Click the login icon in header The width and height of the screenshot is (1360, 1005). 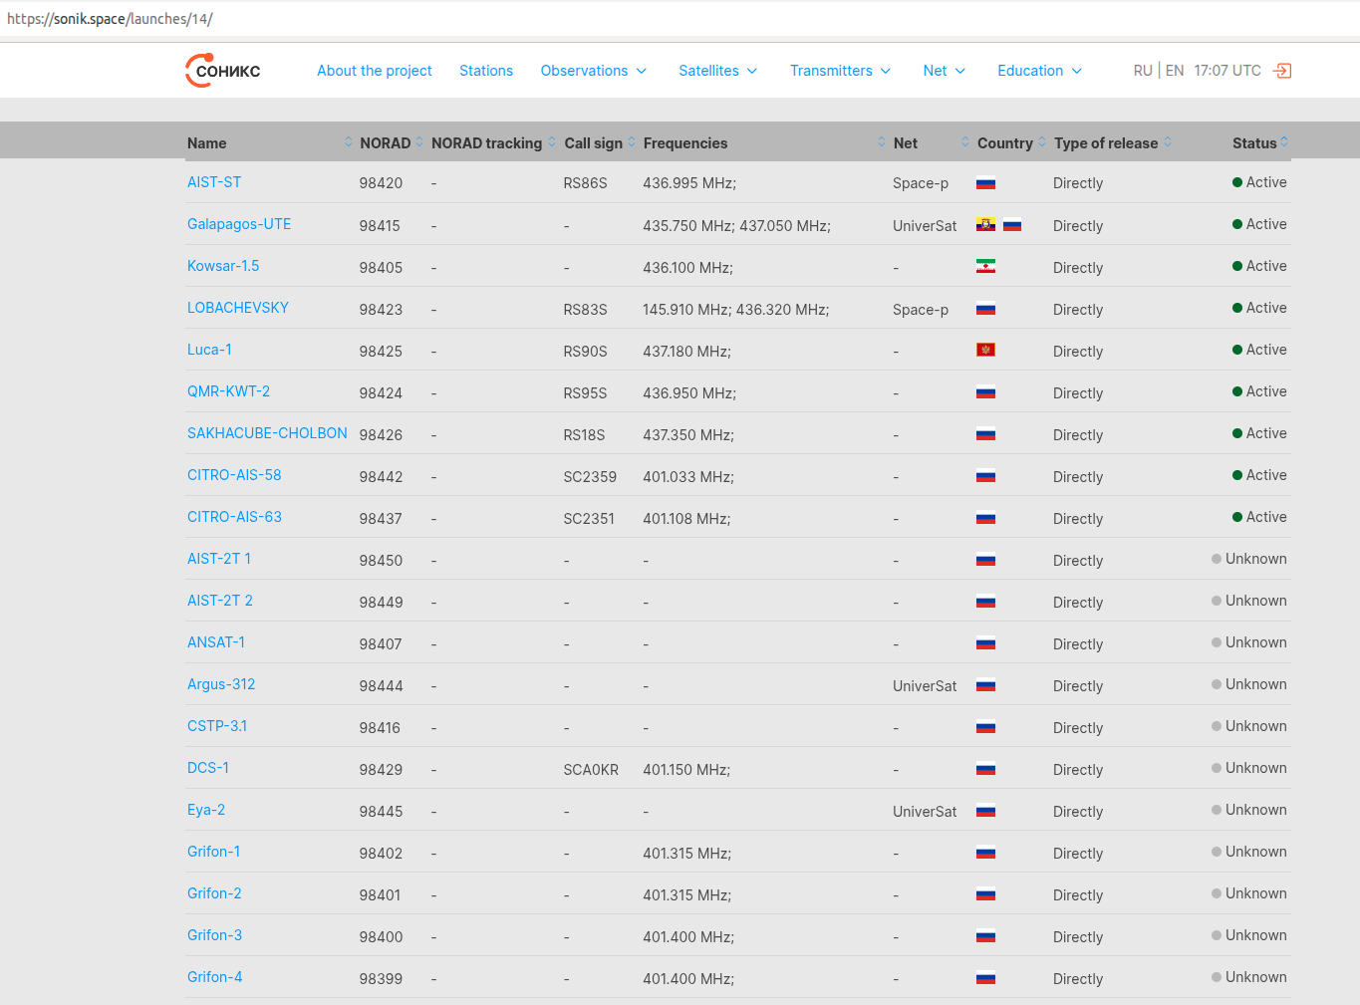click(x=1282, y=71)
